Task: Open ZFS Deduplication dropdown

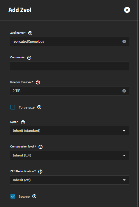Action: [69, 180]
